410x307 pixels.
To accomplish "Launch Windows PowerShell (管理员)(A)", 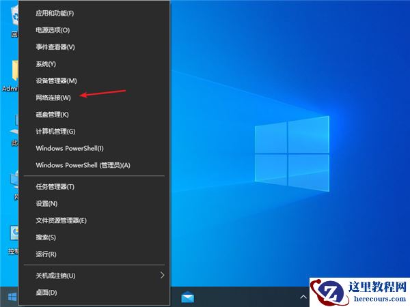I will click(x=94, y=165).
